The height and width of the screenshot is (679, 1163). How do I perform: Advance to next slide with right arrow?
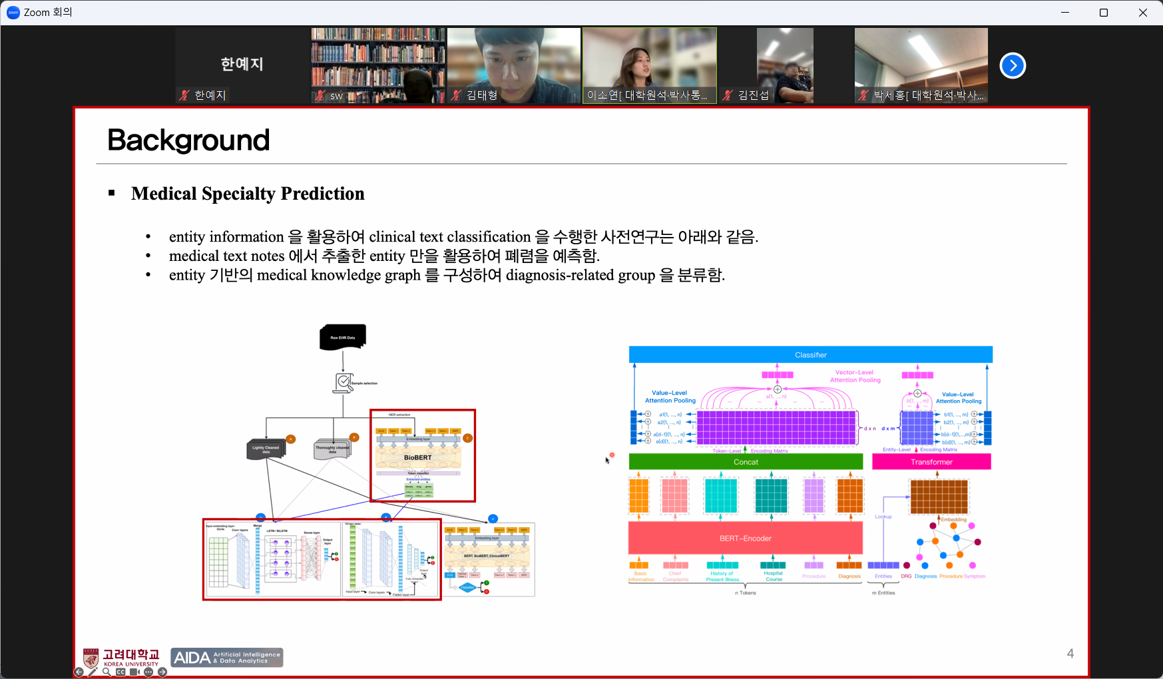tap(162, 672)
